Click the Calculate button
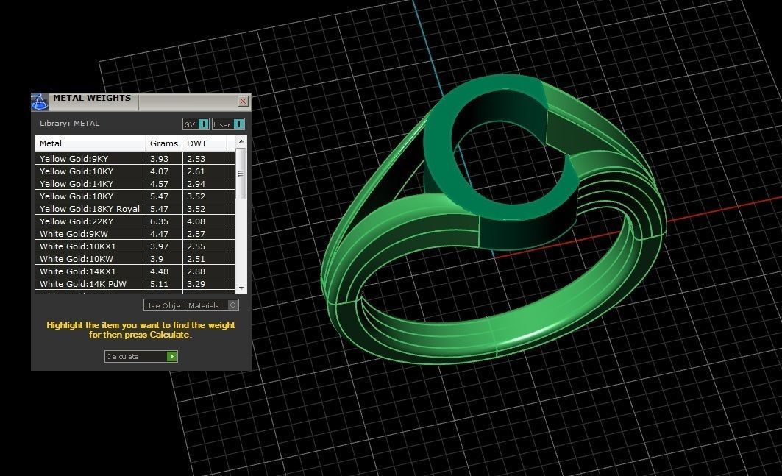Viewport: 782px width, 476px height. pos(141,356)
